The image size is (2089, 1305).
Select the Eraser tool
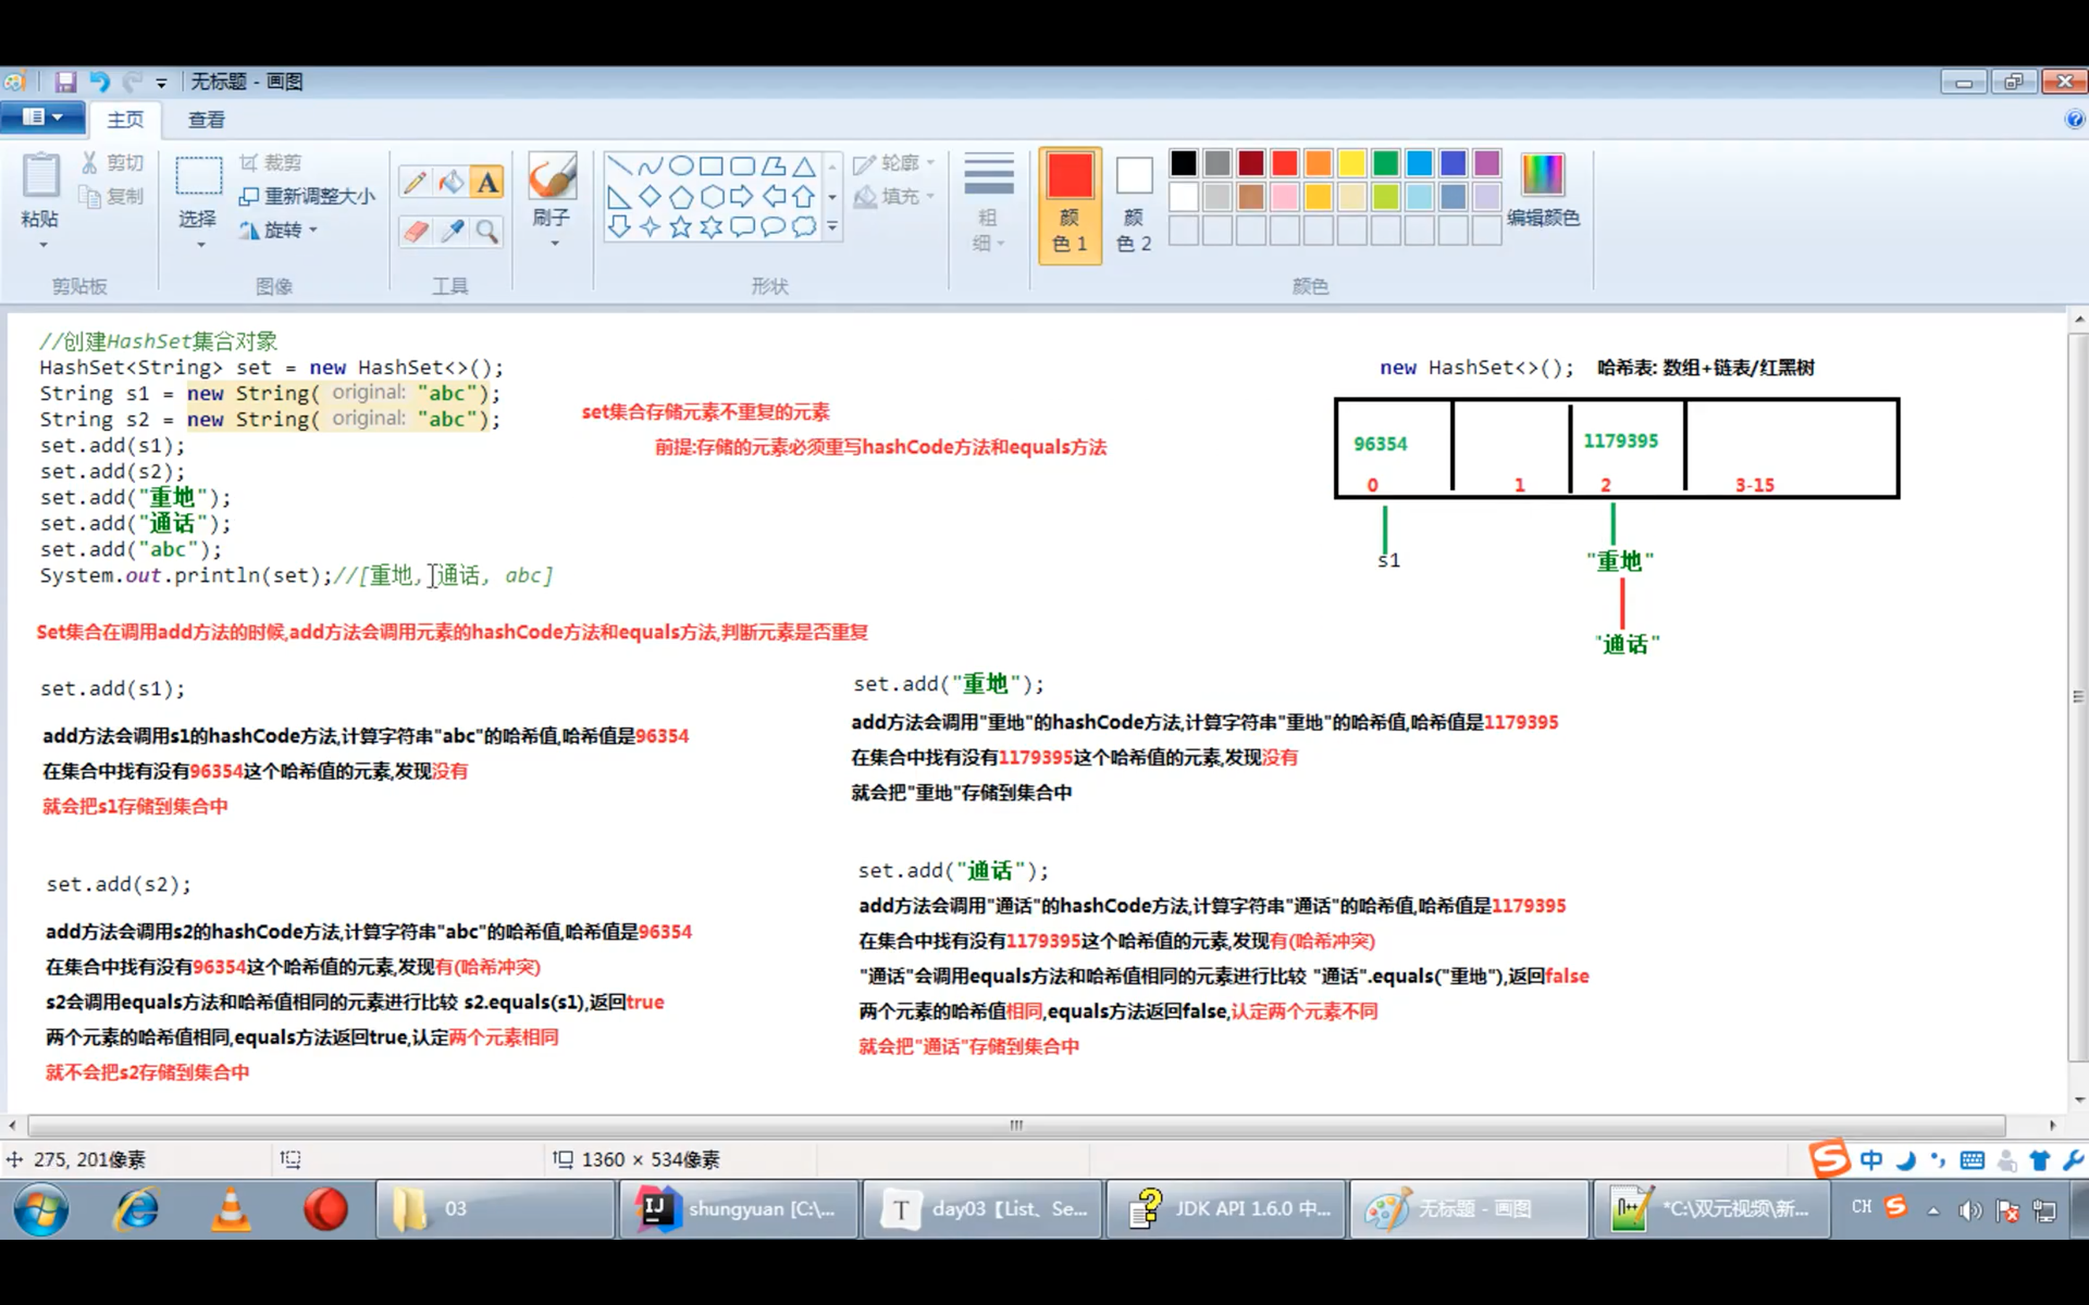[415, 231]
